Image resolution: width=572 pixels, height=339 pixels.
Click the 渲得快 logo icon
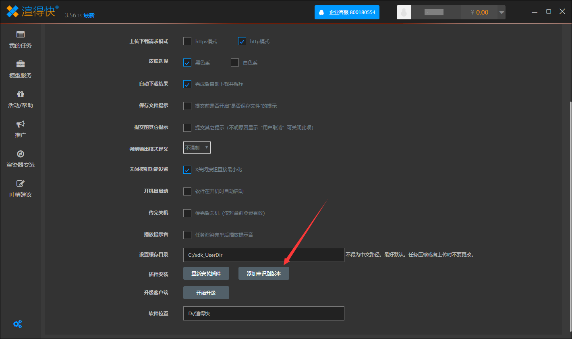click(x=12, y=11)
